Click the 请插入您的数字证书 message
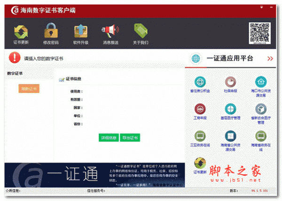Image resolution: width=282 pixels, height=201 pixels. coord(44,59)
